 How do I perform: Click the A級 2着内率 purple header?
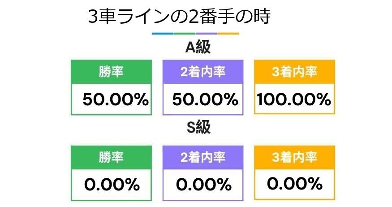(x=203, y=72)
